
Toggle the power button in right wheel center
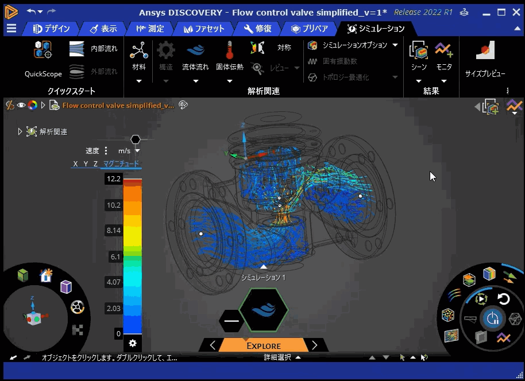(492, 318)
